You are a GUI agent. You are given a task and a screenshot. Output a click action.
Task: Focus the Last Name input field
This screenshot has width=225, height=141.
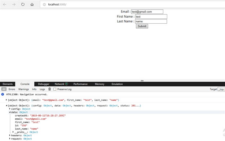pyautogui.click(x=151, y=22)
